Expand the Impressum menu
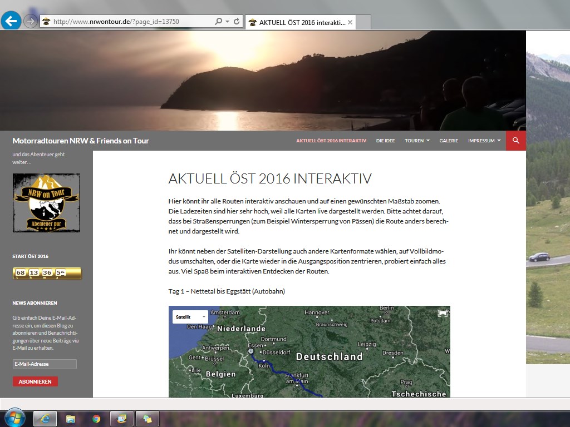The image size is (570, 427). pos(484,141)
